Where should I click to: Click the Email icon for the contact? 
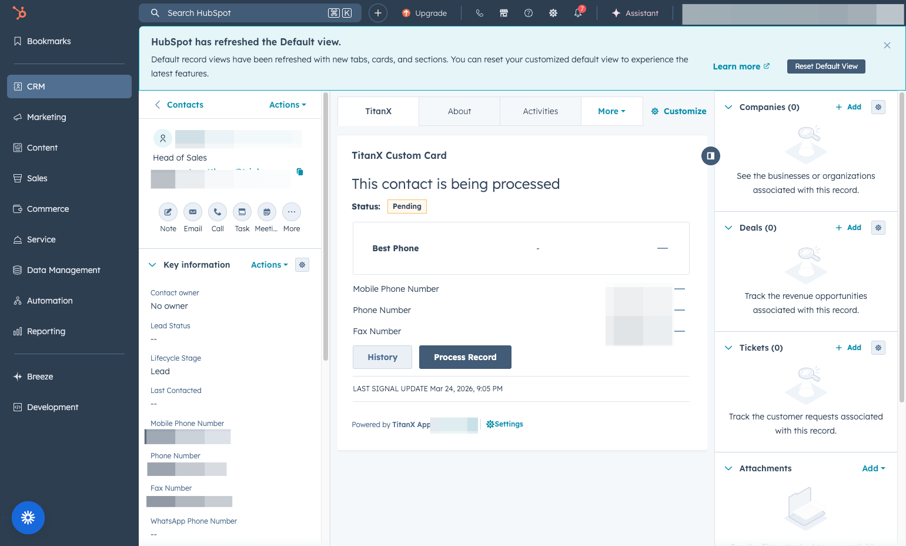pyautogui.click(x=193, y=212)
